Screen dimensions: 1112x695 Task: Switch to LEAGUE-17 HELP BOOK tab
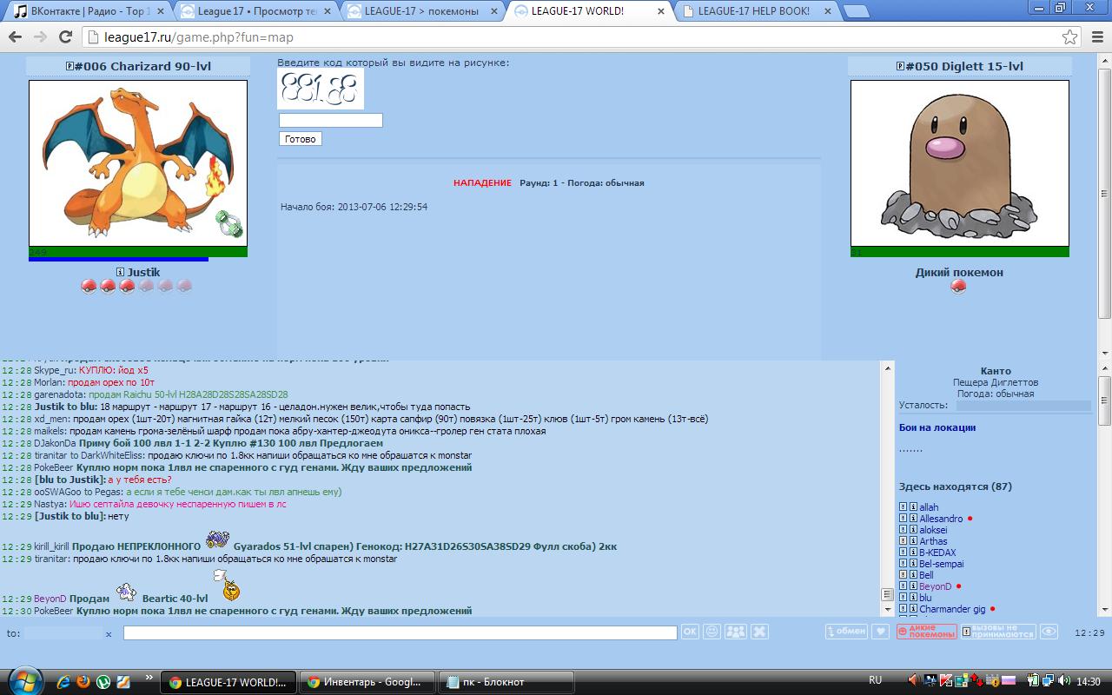click(x=754, y=11)
